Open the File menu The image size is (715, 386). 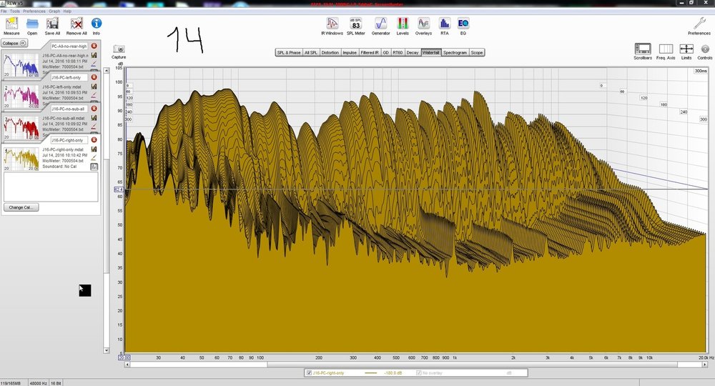click(x=4, y=11)
